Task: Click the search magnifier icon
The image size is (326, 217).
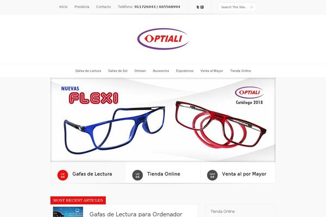Action: tap(252, 7)
